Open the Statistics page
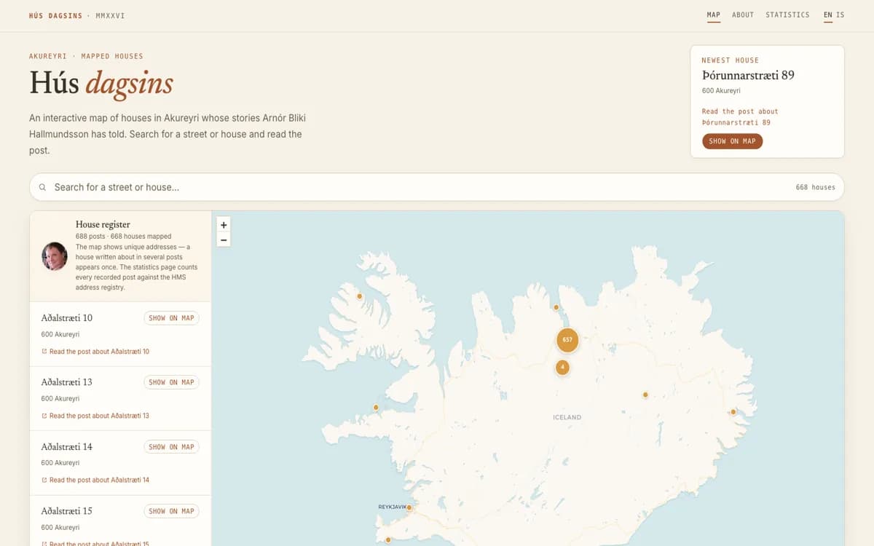874x546 pixels. tap(787, 15)
